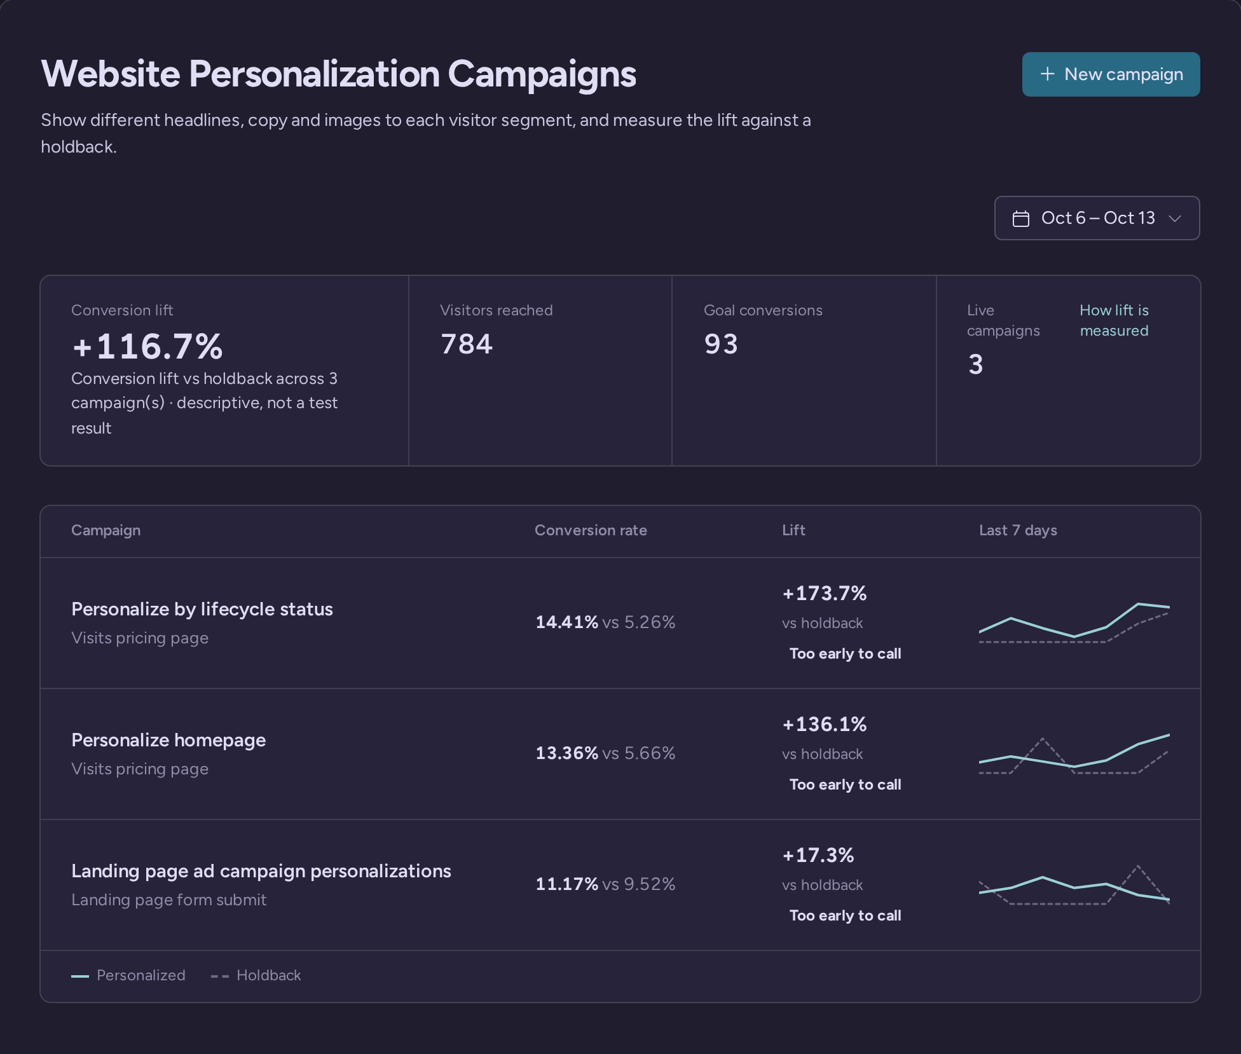Click the Personalized legend entry
Screen dimensions: 1241x1054
click(128, 975)
